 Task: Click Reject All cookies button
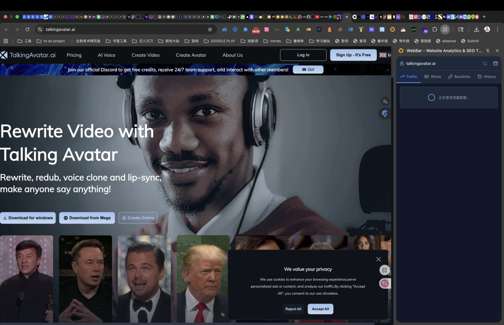293,309
